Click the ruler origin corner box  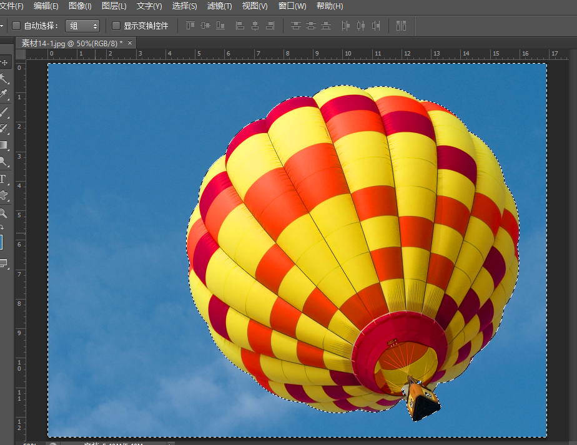[x=21, y=54]
